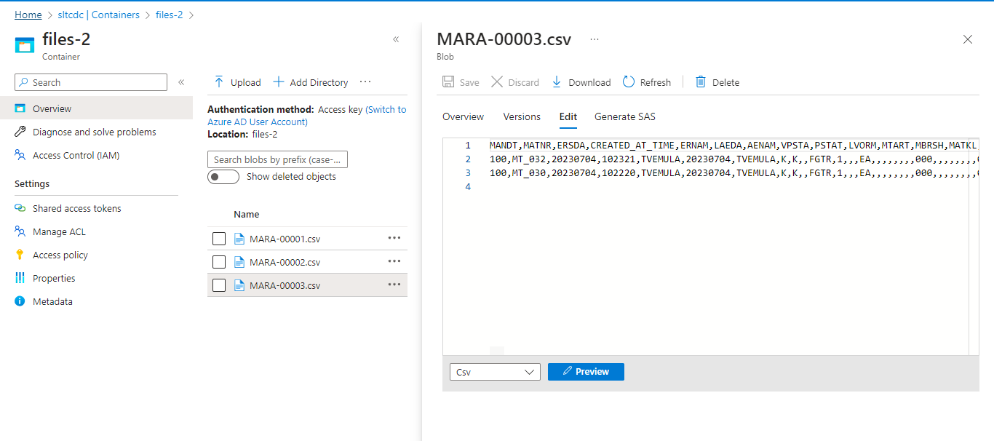This screenshot has width=994, height=441.
Task: Collapse the left sidebar menu
Action: (181, 82)
